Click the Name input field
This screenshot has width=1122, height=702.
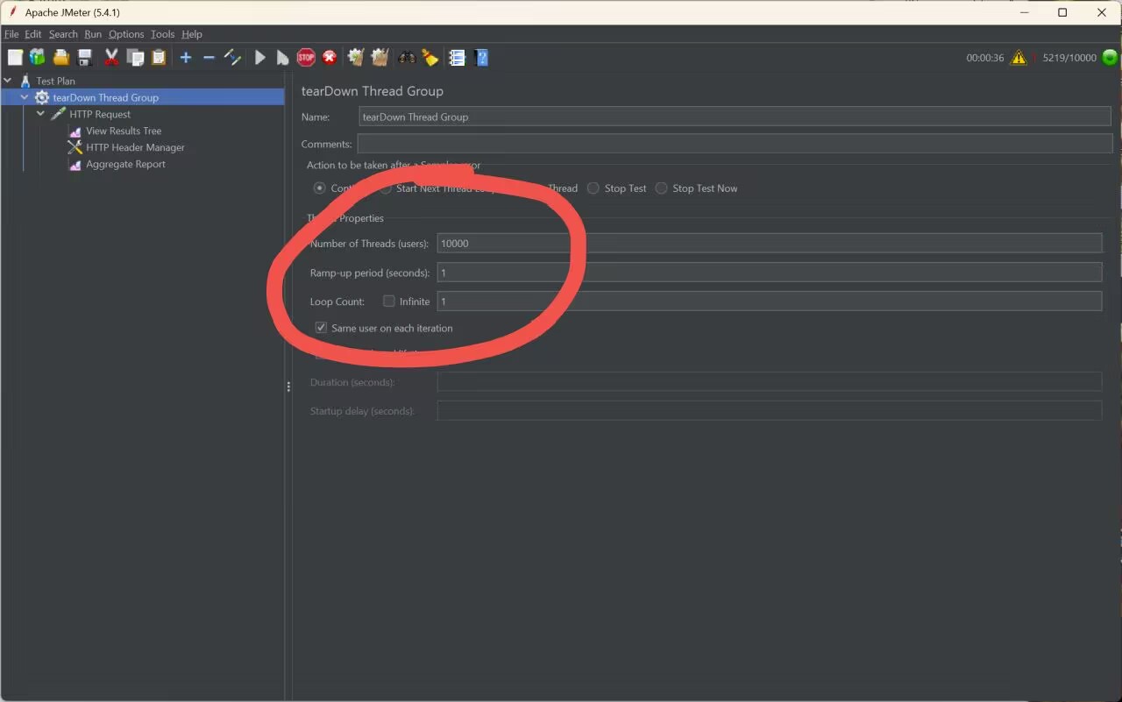735,117
